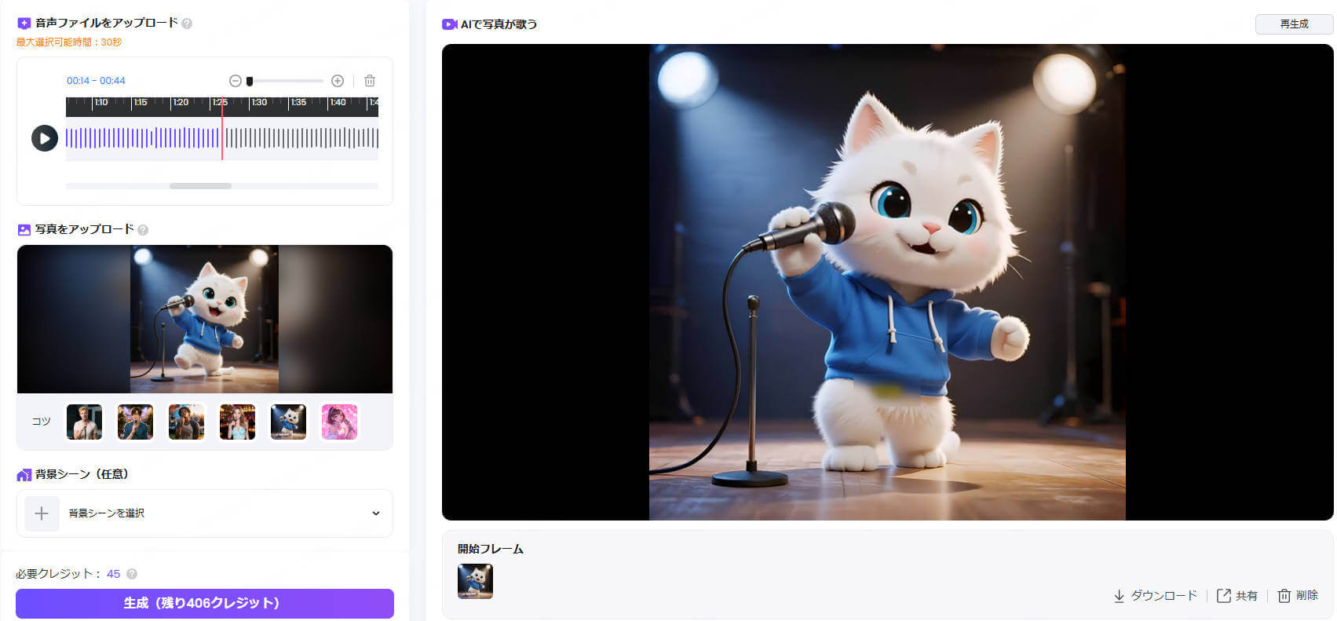Choose the blonde woman sample thumbnail
Image resolution: width=1337 pixels, height=621 pixels.
tap(237, 422)
